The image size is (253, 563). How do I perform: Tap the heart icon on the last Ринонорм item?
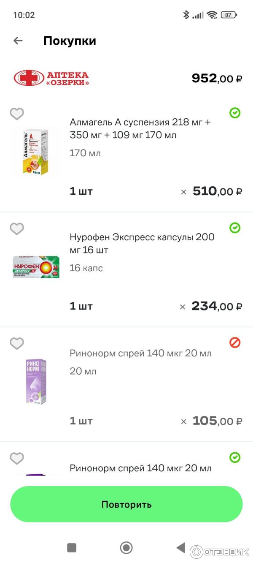click(17, 459)
